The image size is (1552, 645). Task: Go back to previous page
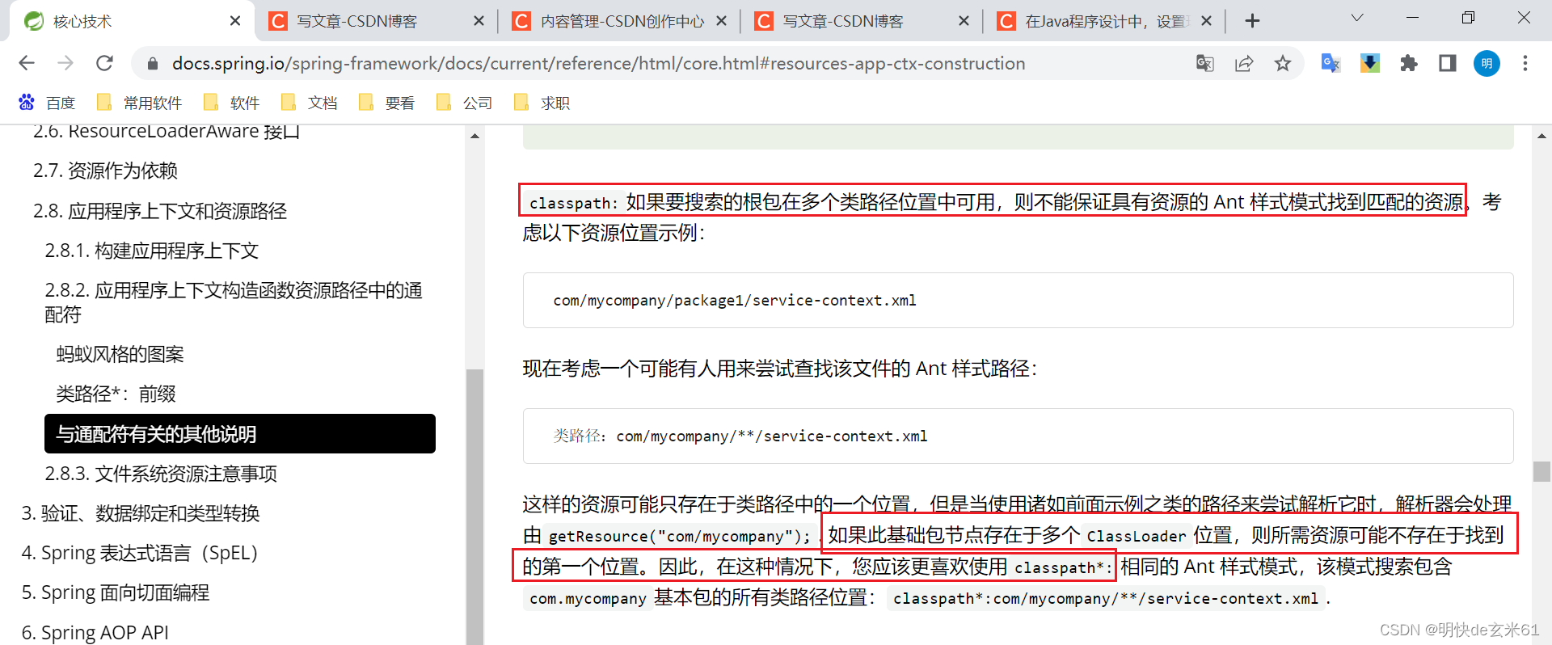click(27, 63)
